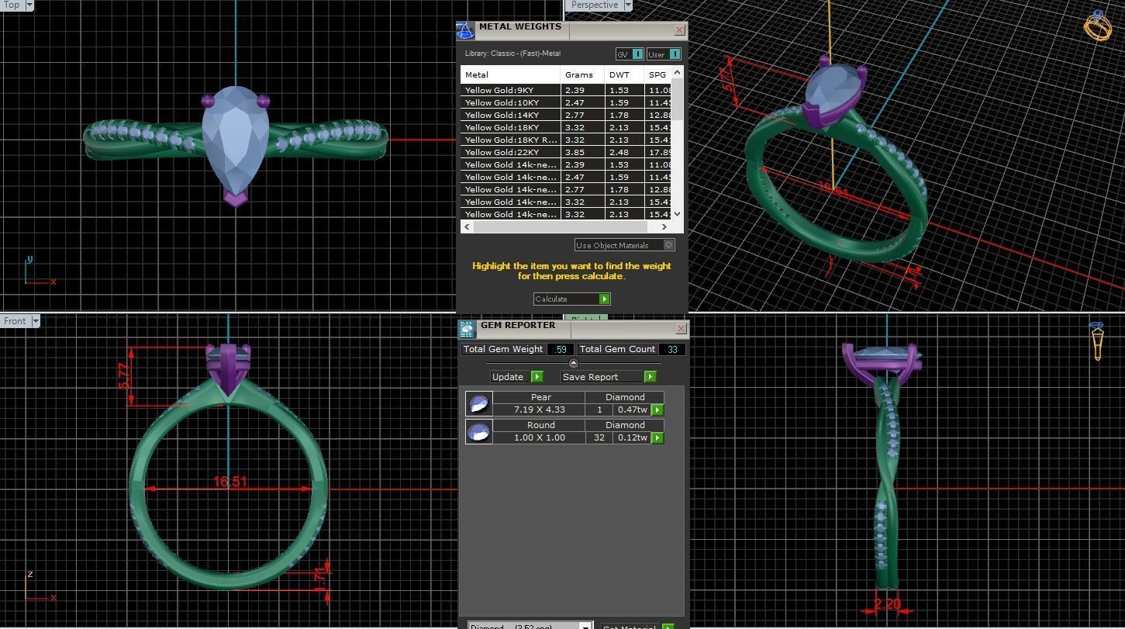Image resolution: width=1125 pixels, height=629 pixels.
Task: Click the 2.20 dimension in right viewport
Action: (887, 604)
